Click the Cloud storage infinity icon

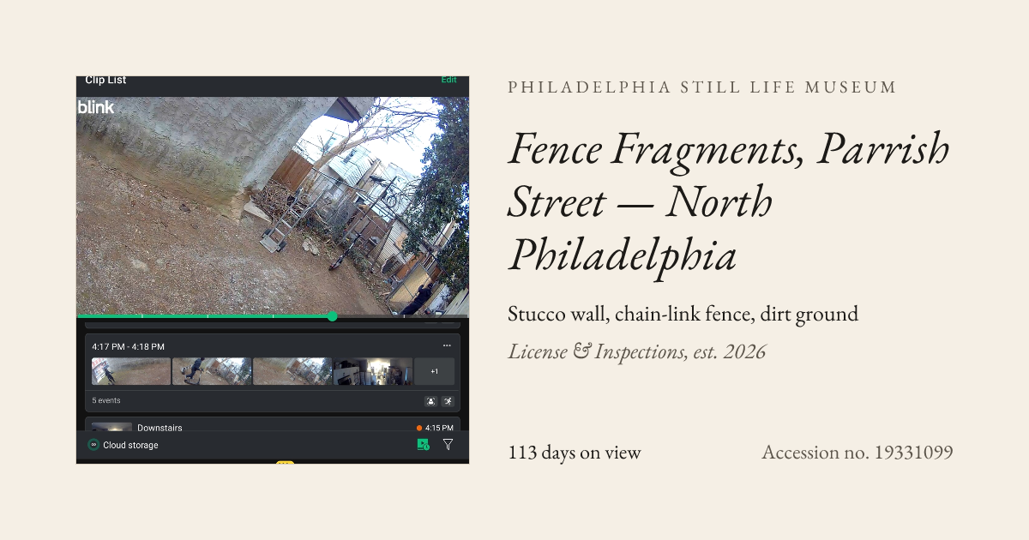pyautogui.click(x=93, y=445)
